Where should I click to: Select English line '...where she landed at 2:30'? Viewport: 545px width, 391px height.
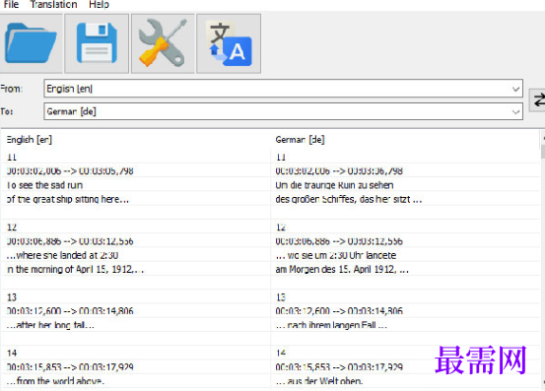click(62, 255)
